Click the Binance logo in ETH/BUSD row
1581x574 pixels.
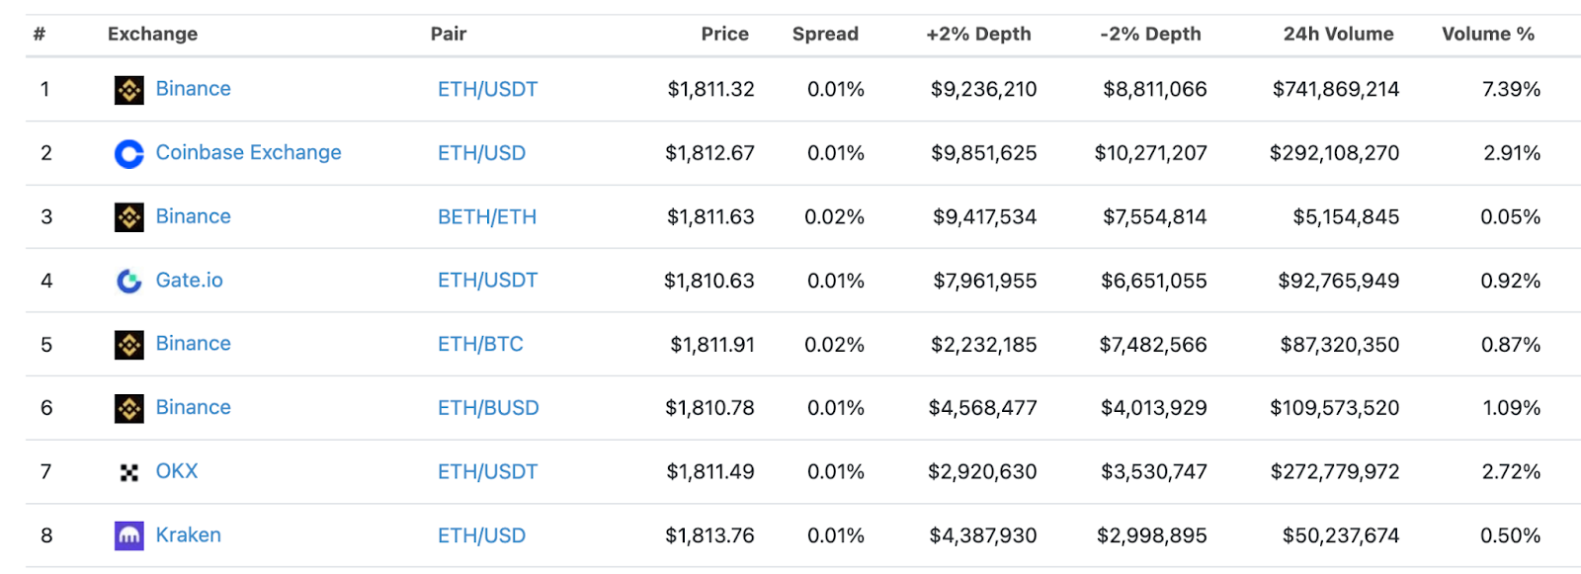pos(128,408)
